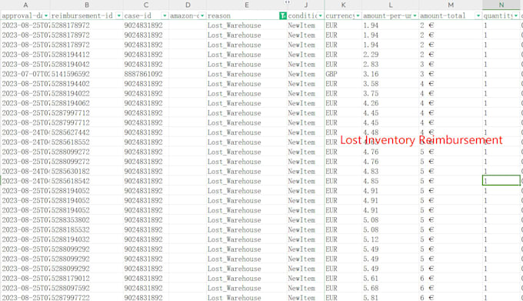Open the condition column filter dropdown
This screenshot has width=523, height=301.
click(x=320, y=15)
